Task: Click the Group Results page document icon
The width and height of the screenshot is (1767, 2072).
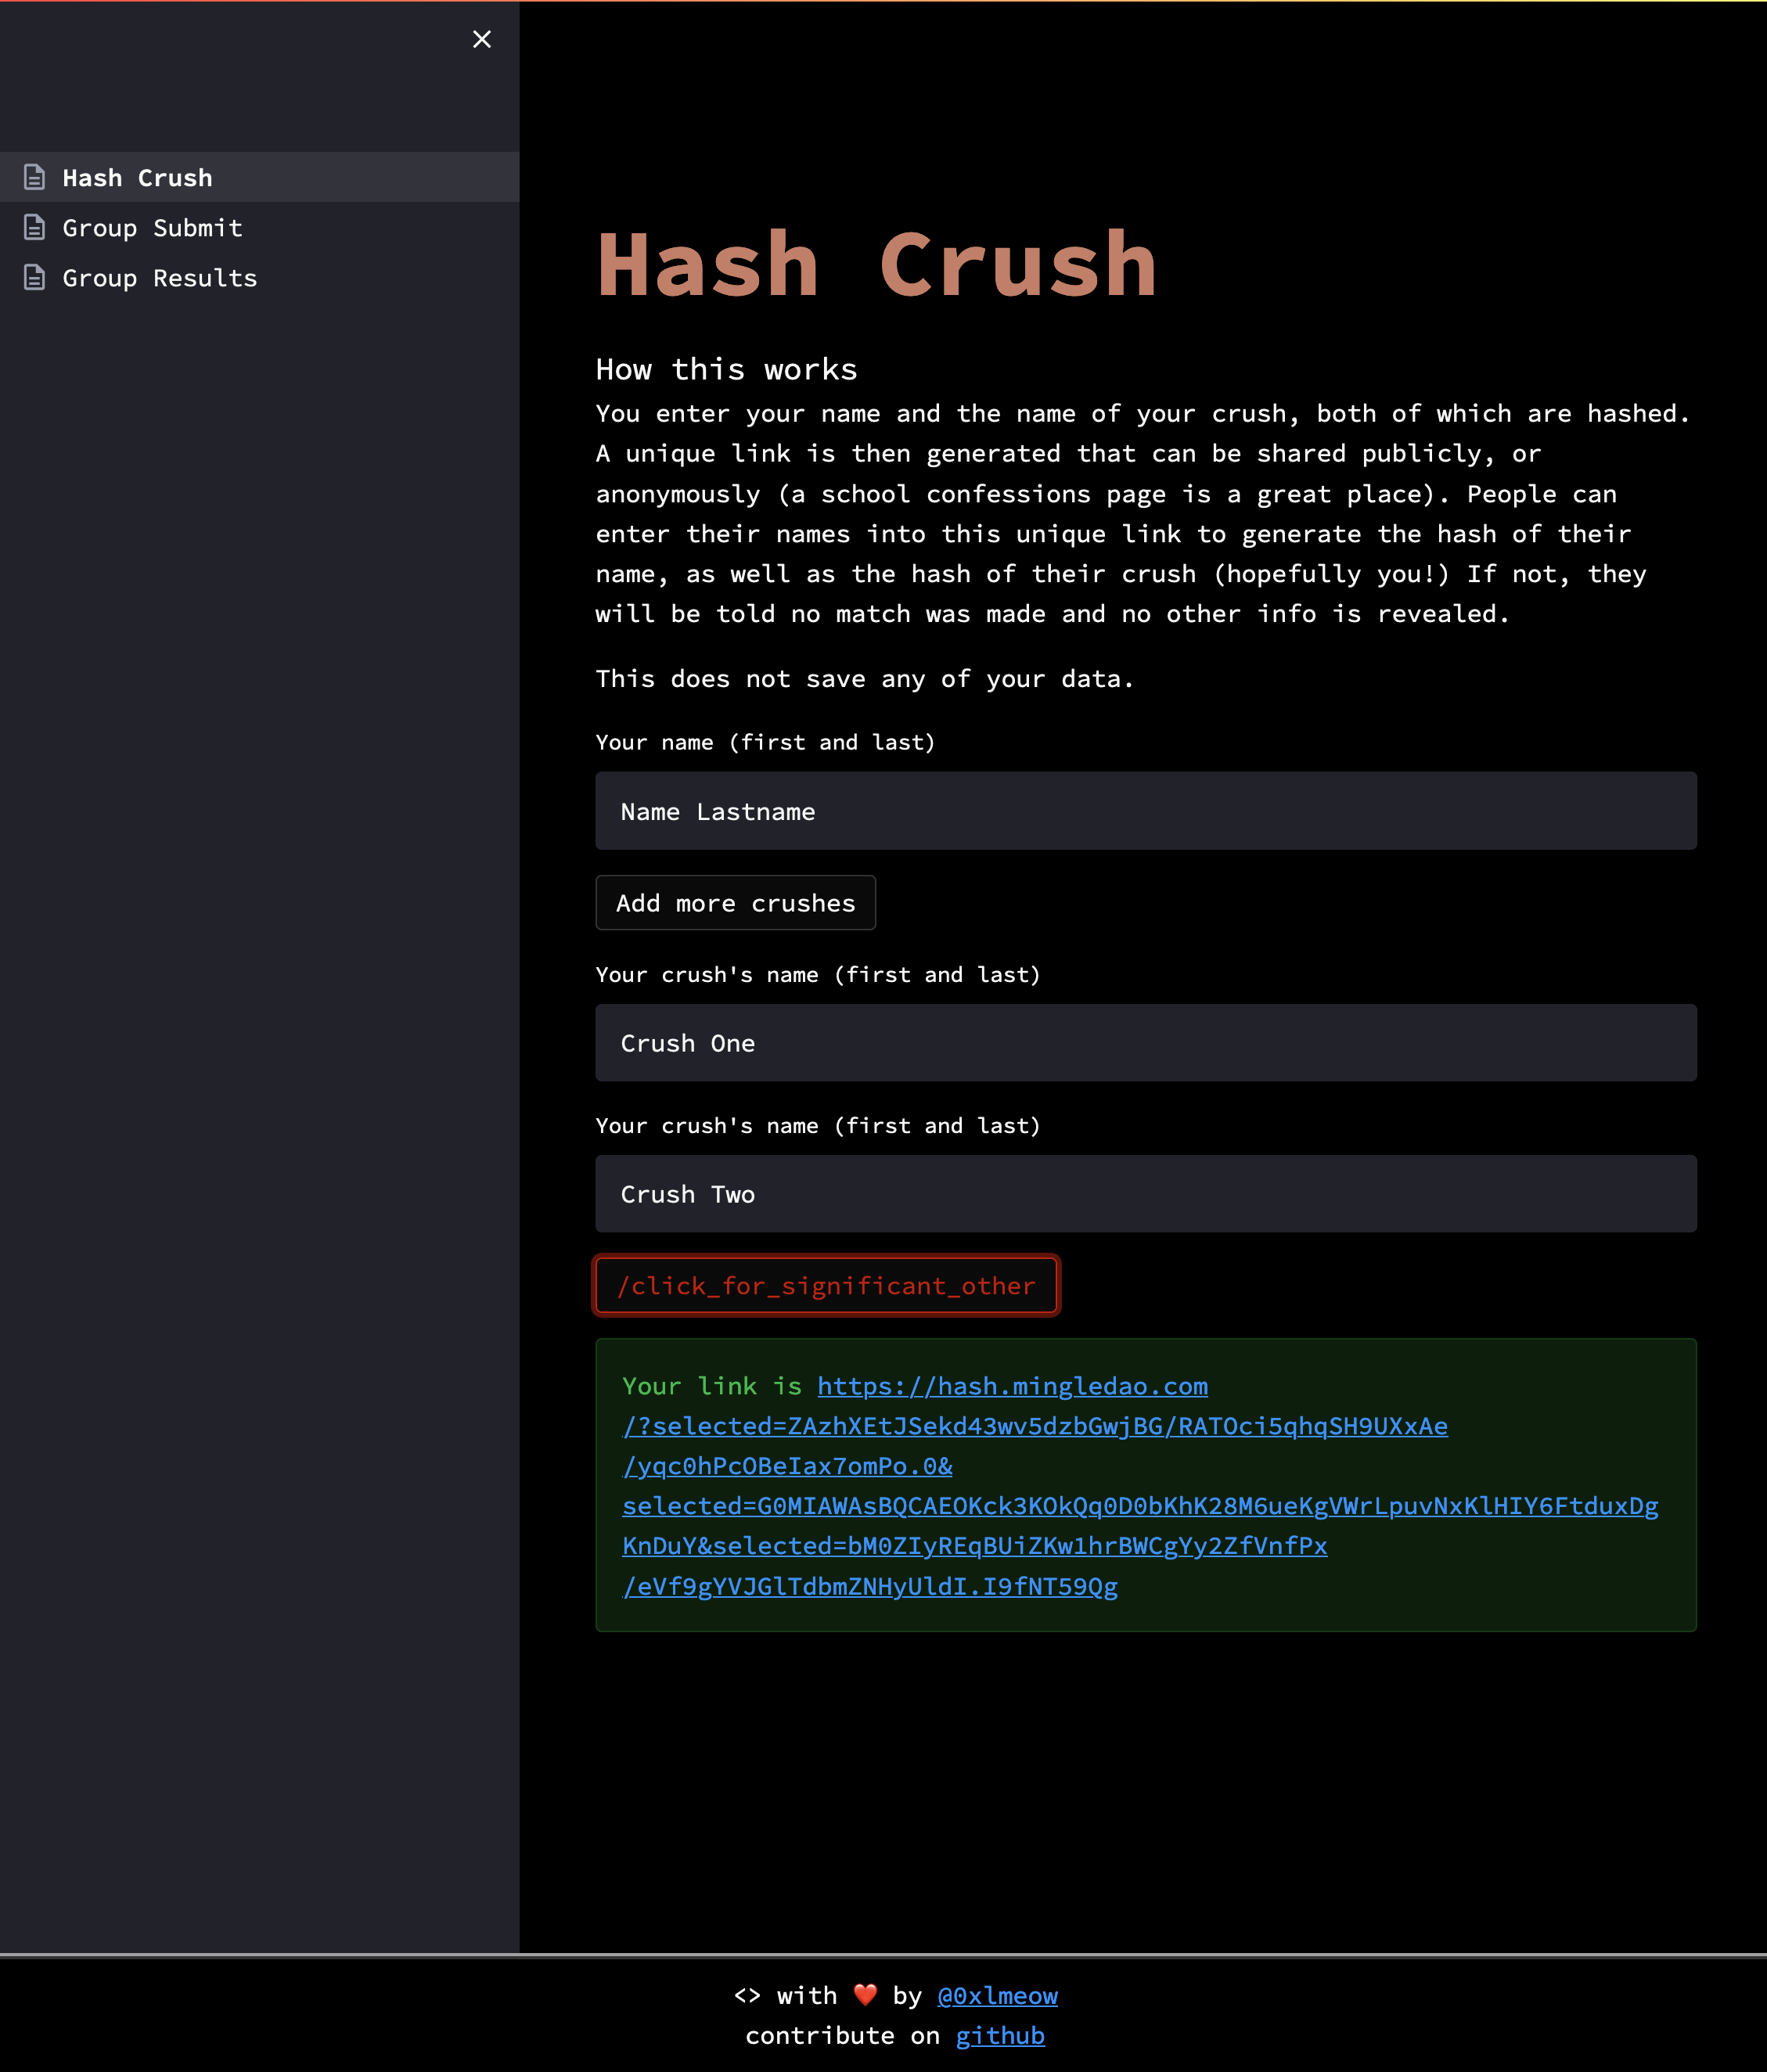Action: click(35, 277)
